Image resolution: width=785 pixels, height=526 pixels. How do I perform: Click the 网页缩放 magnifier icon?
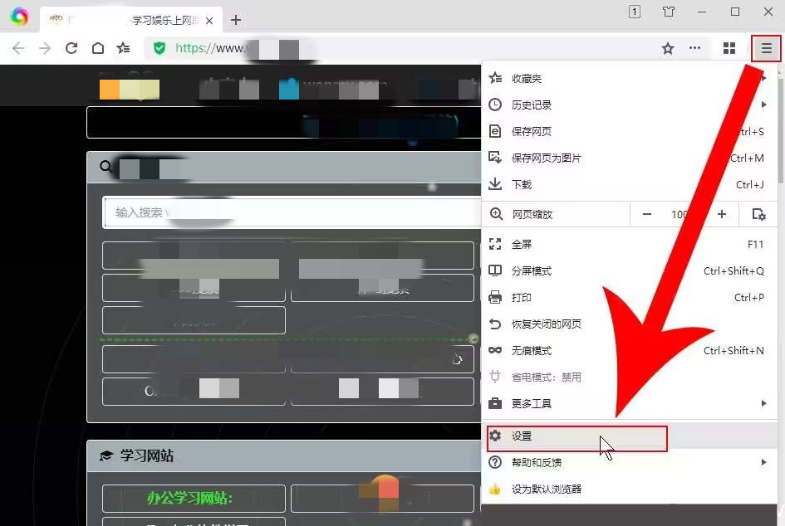coord(496,214)
